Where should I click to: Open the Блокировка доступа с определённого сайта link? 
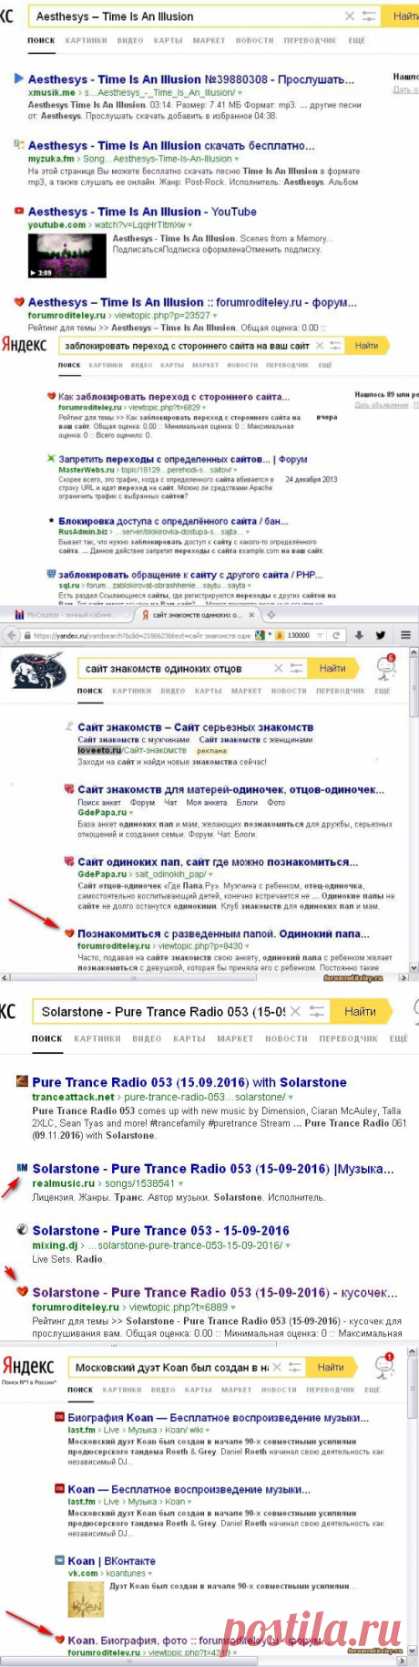173,521
